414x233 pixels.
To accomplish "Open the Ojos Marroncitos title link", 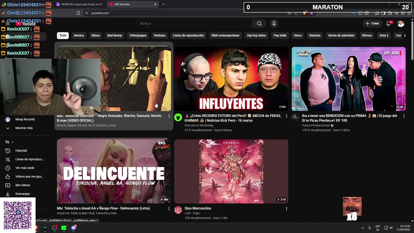I will click(x=198, y=208).
